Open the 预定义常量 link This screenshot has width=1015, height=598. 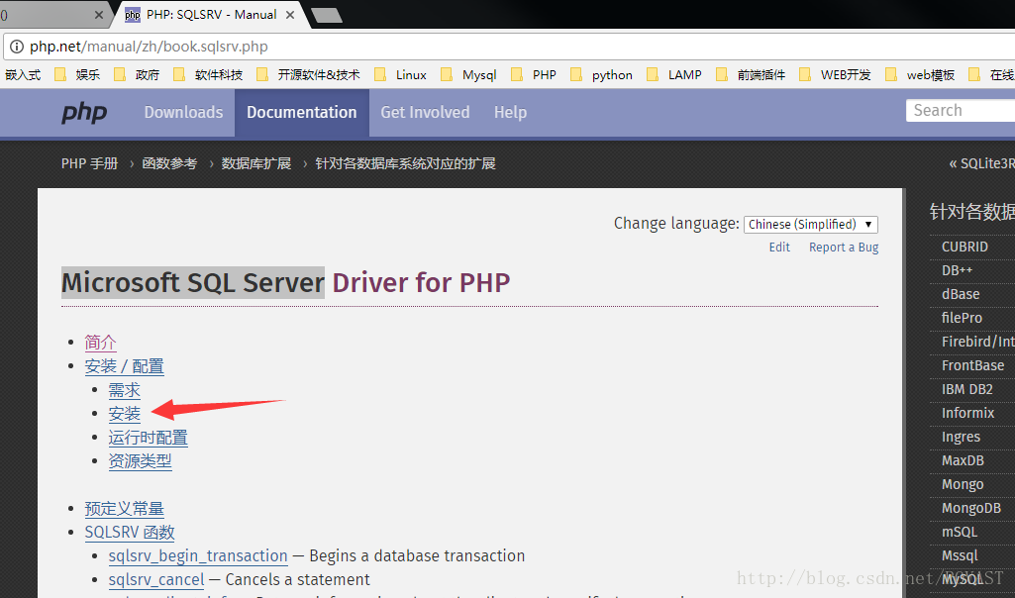pos(125,509)
